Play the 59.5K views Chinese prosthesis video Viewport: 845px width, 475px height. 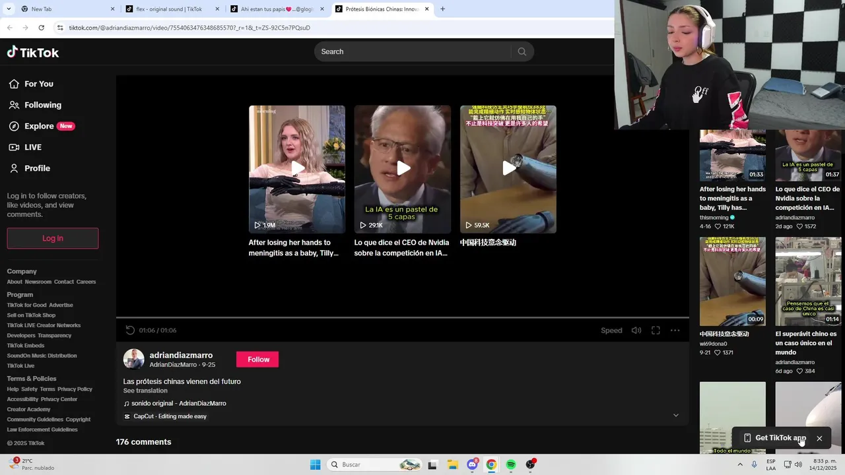coord(508,169)
